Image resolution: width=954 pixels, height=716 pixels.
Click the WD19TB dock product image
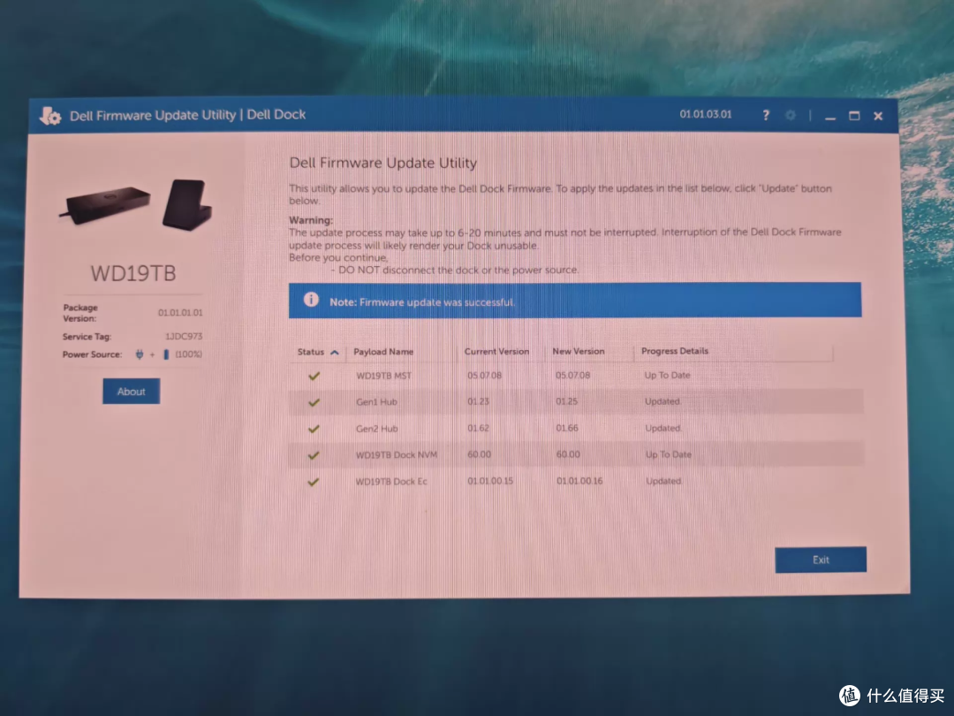[x=136, y=204]
